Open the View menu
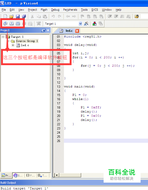This screenshot has width=148, height=190. (x=21, y=10)
